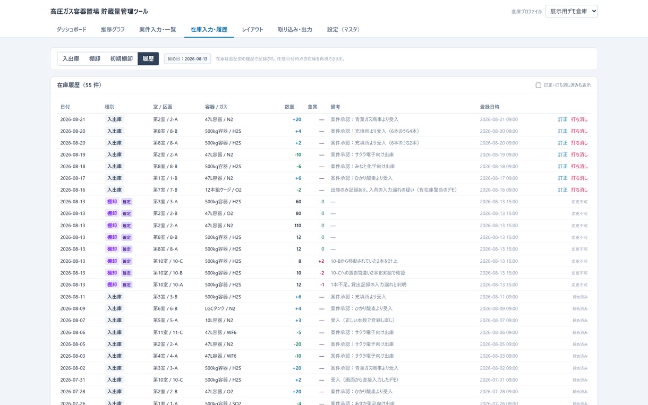
Task: Click the 在庫履歴（55 件） heading
Action: [x=80, y=85]
